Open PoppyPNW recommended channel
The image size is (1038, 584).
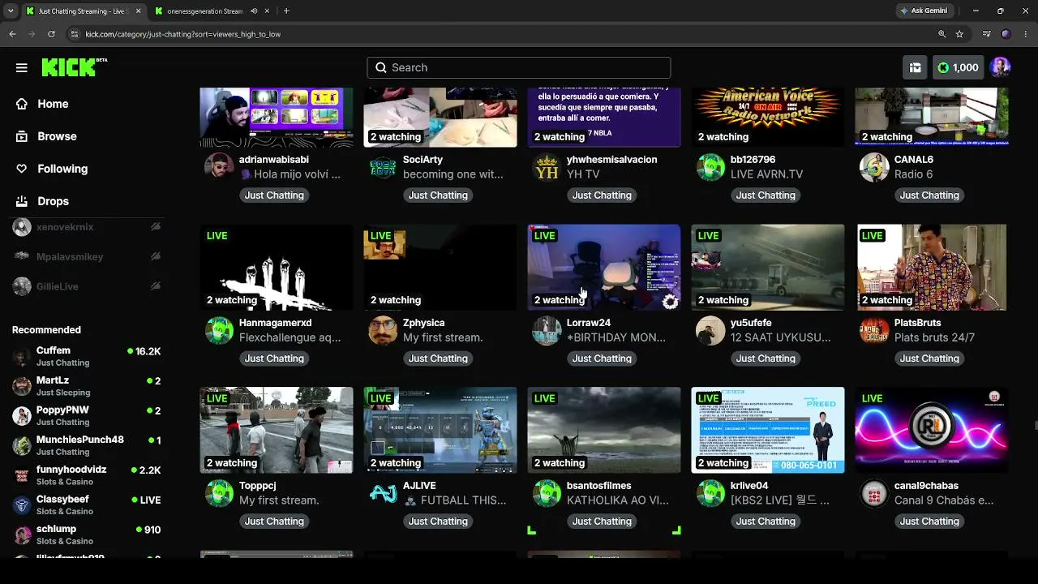(x=87, y=416)
